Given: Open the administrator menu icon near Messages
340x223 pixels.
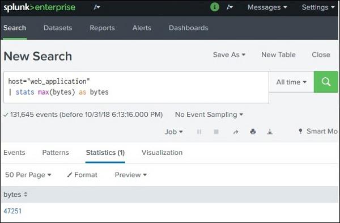Looking at the screenshot, I should [229, 7].
